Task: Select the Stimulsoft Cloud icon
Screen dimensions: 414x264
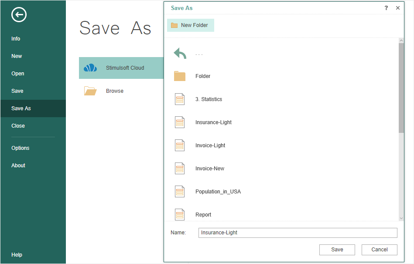Action: click(90, 68)
